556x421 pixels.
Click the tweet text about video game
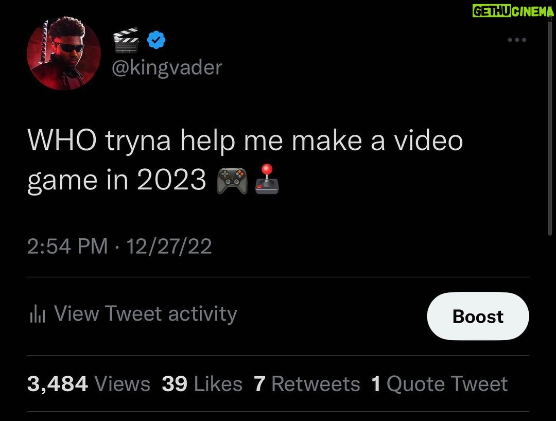pos(245,161)
